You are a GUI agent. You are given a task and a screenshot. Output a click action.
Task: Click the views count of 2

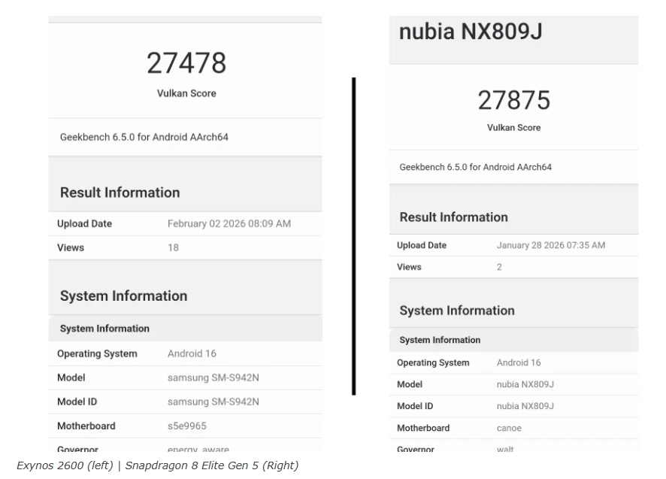pyautogui.click(x=499, y=267)
